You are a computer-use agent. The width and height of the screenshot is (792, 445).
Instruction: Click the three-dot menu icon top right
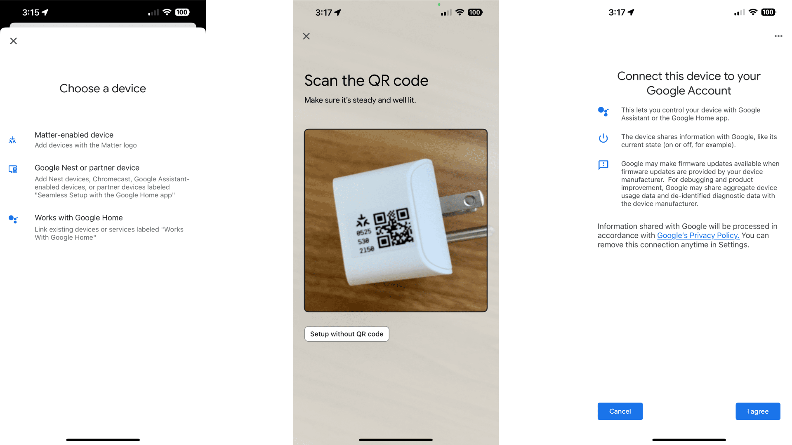(778, 36)
